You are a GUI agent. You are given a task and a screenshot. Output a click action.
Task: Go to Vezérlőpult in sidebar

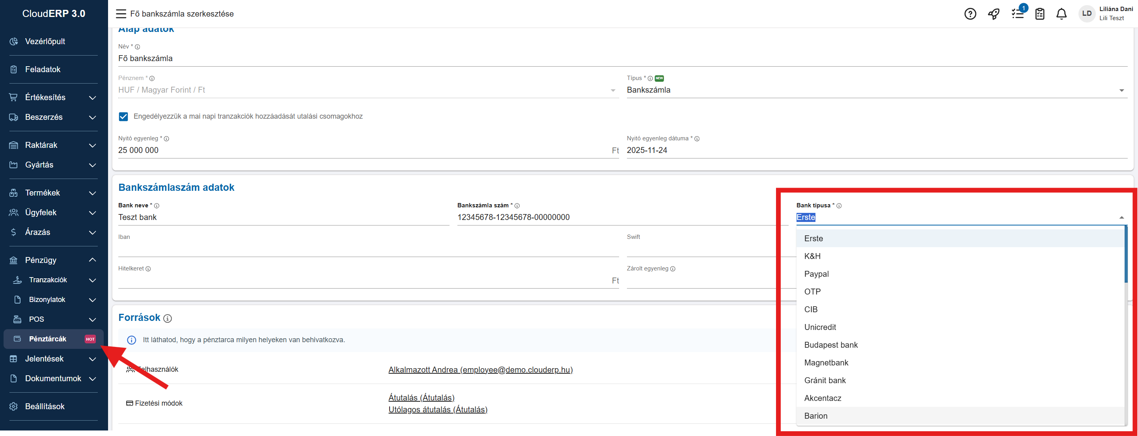pyautogui.click(x=45, y=41)
